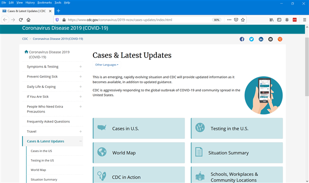Click the scrollbar down arrow

coord(307,181)
